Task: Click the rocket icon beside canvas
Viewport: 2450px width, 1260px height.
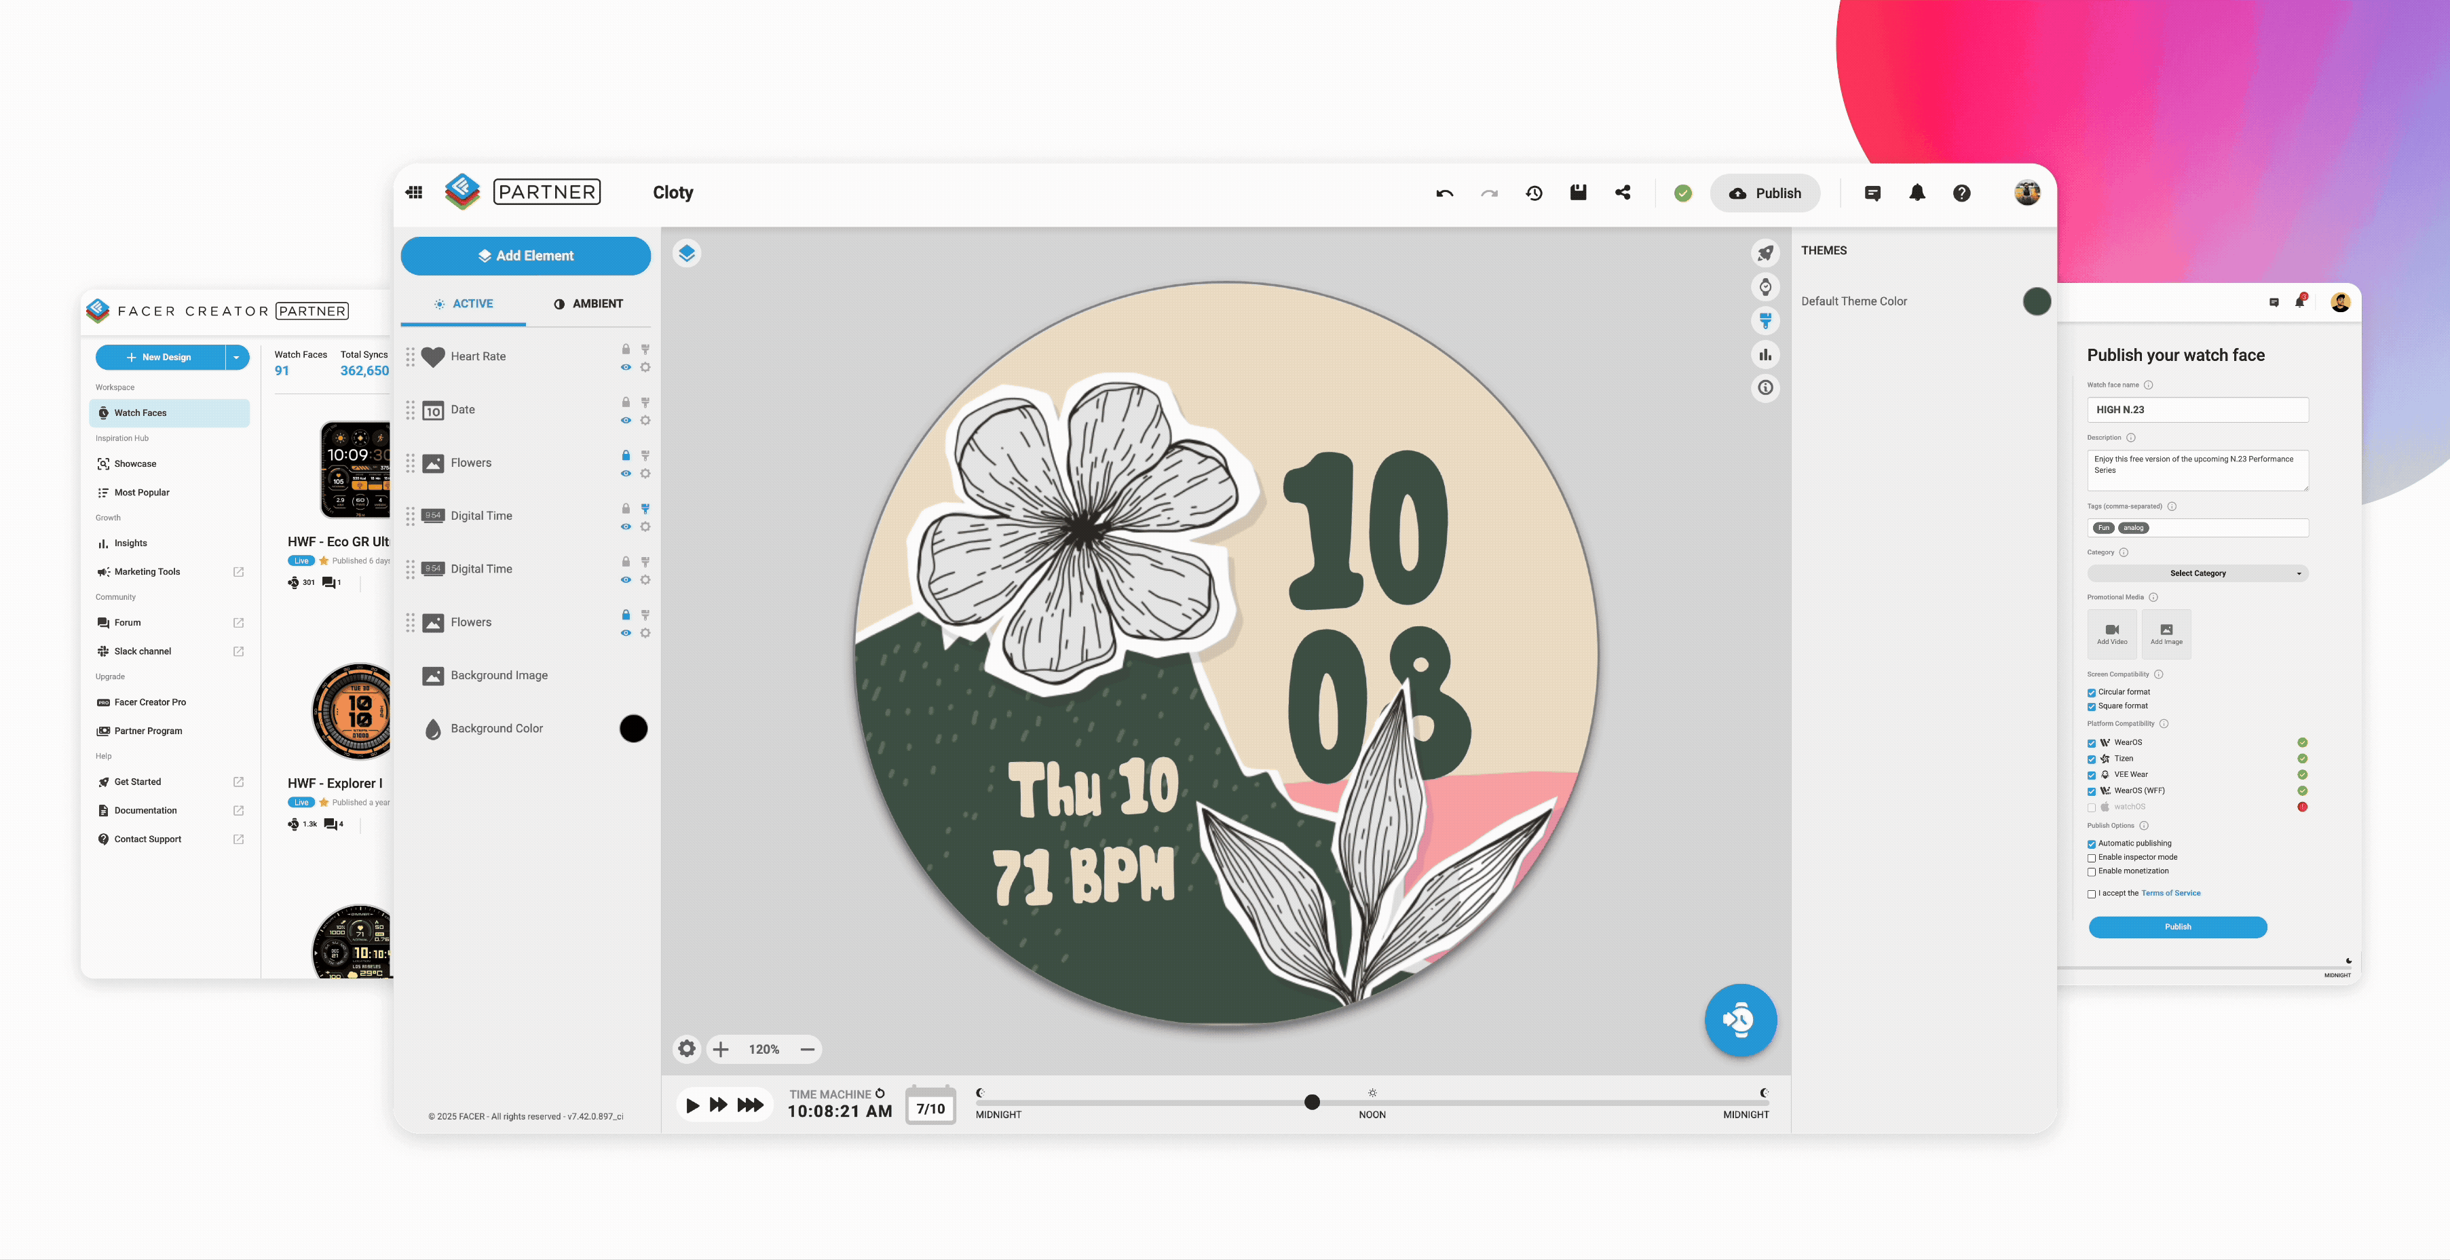Action: pyautogui.click(x=1765, y=253)
